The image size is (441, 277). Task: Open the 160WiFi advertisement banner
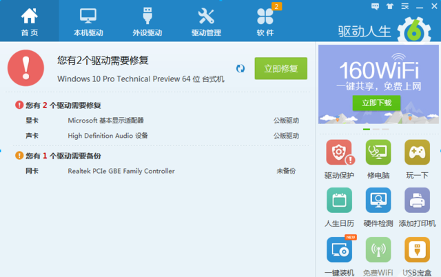[x=378, y=84]
